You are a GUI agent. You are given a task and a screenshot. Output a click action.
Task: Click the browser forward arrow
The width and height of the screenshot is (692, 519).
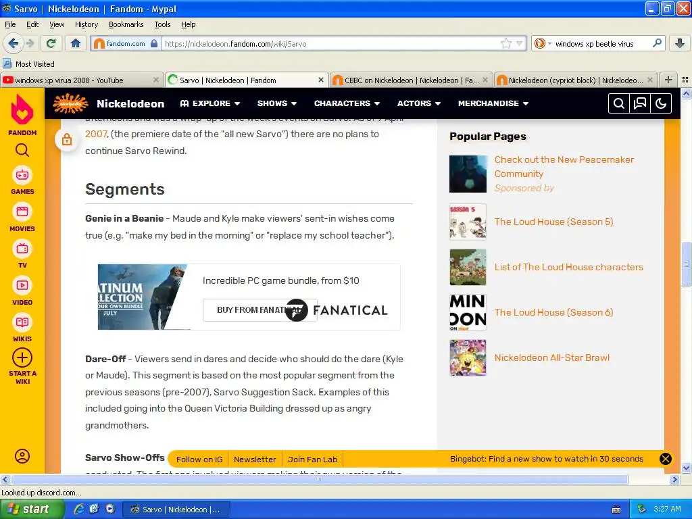point(30,43)
